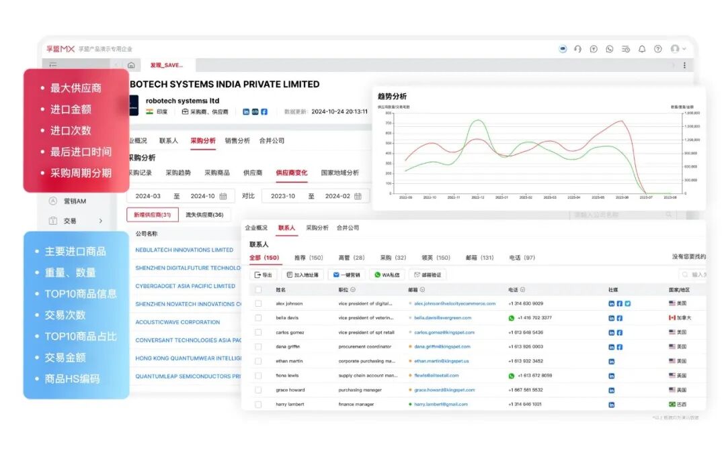Open harry lambert's LinkedIn icon
Image resolution: width=726 pixels, height=451 pixels.
[x=612, y=404]
